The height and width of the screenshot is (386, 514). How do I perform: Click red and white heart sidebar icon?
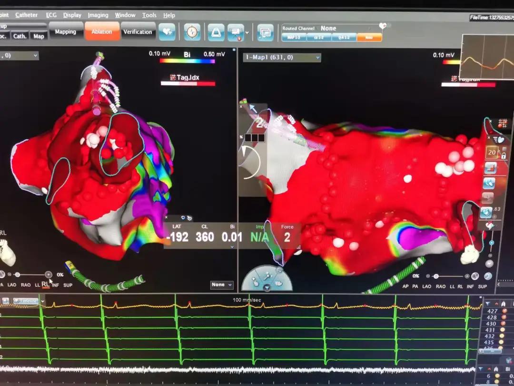490,225
